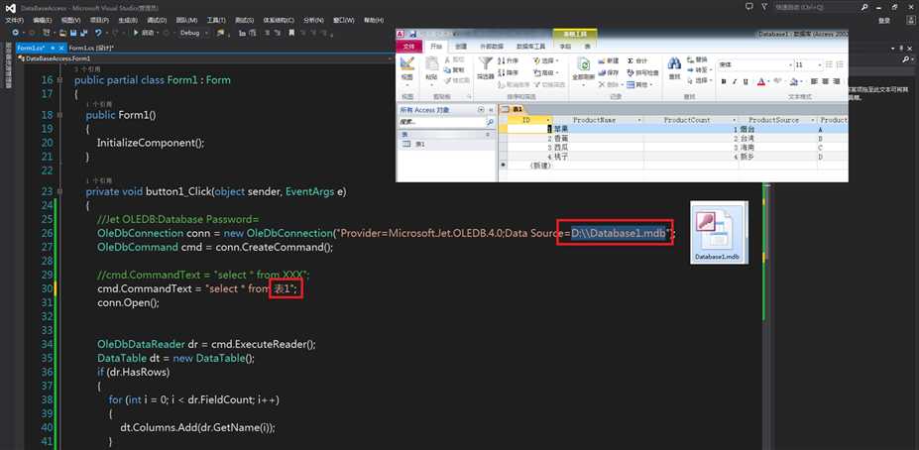Toggle center text alignment in Access ribbon

tap(826, 81)
